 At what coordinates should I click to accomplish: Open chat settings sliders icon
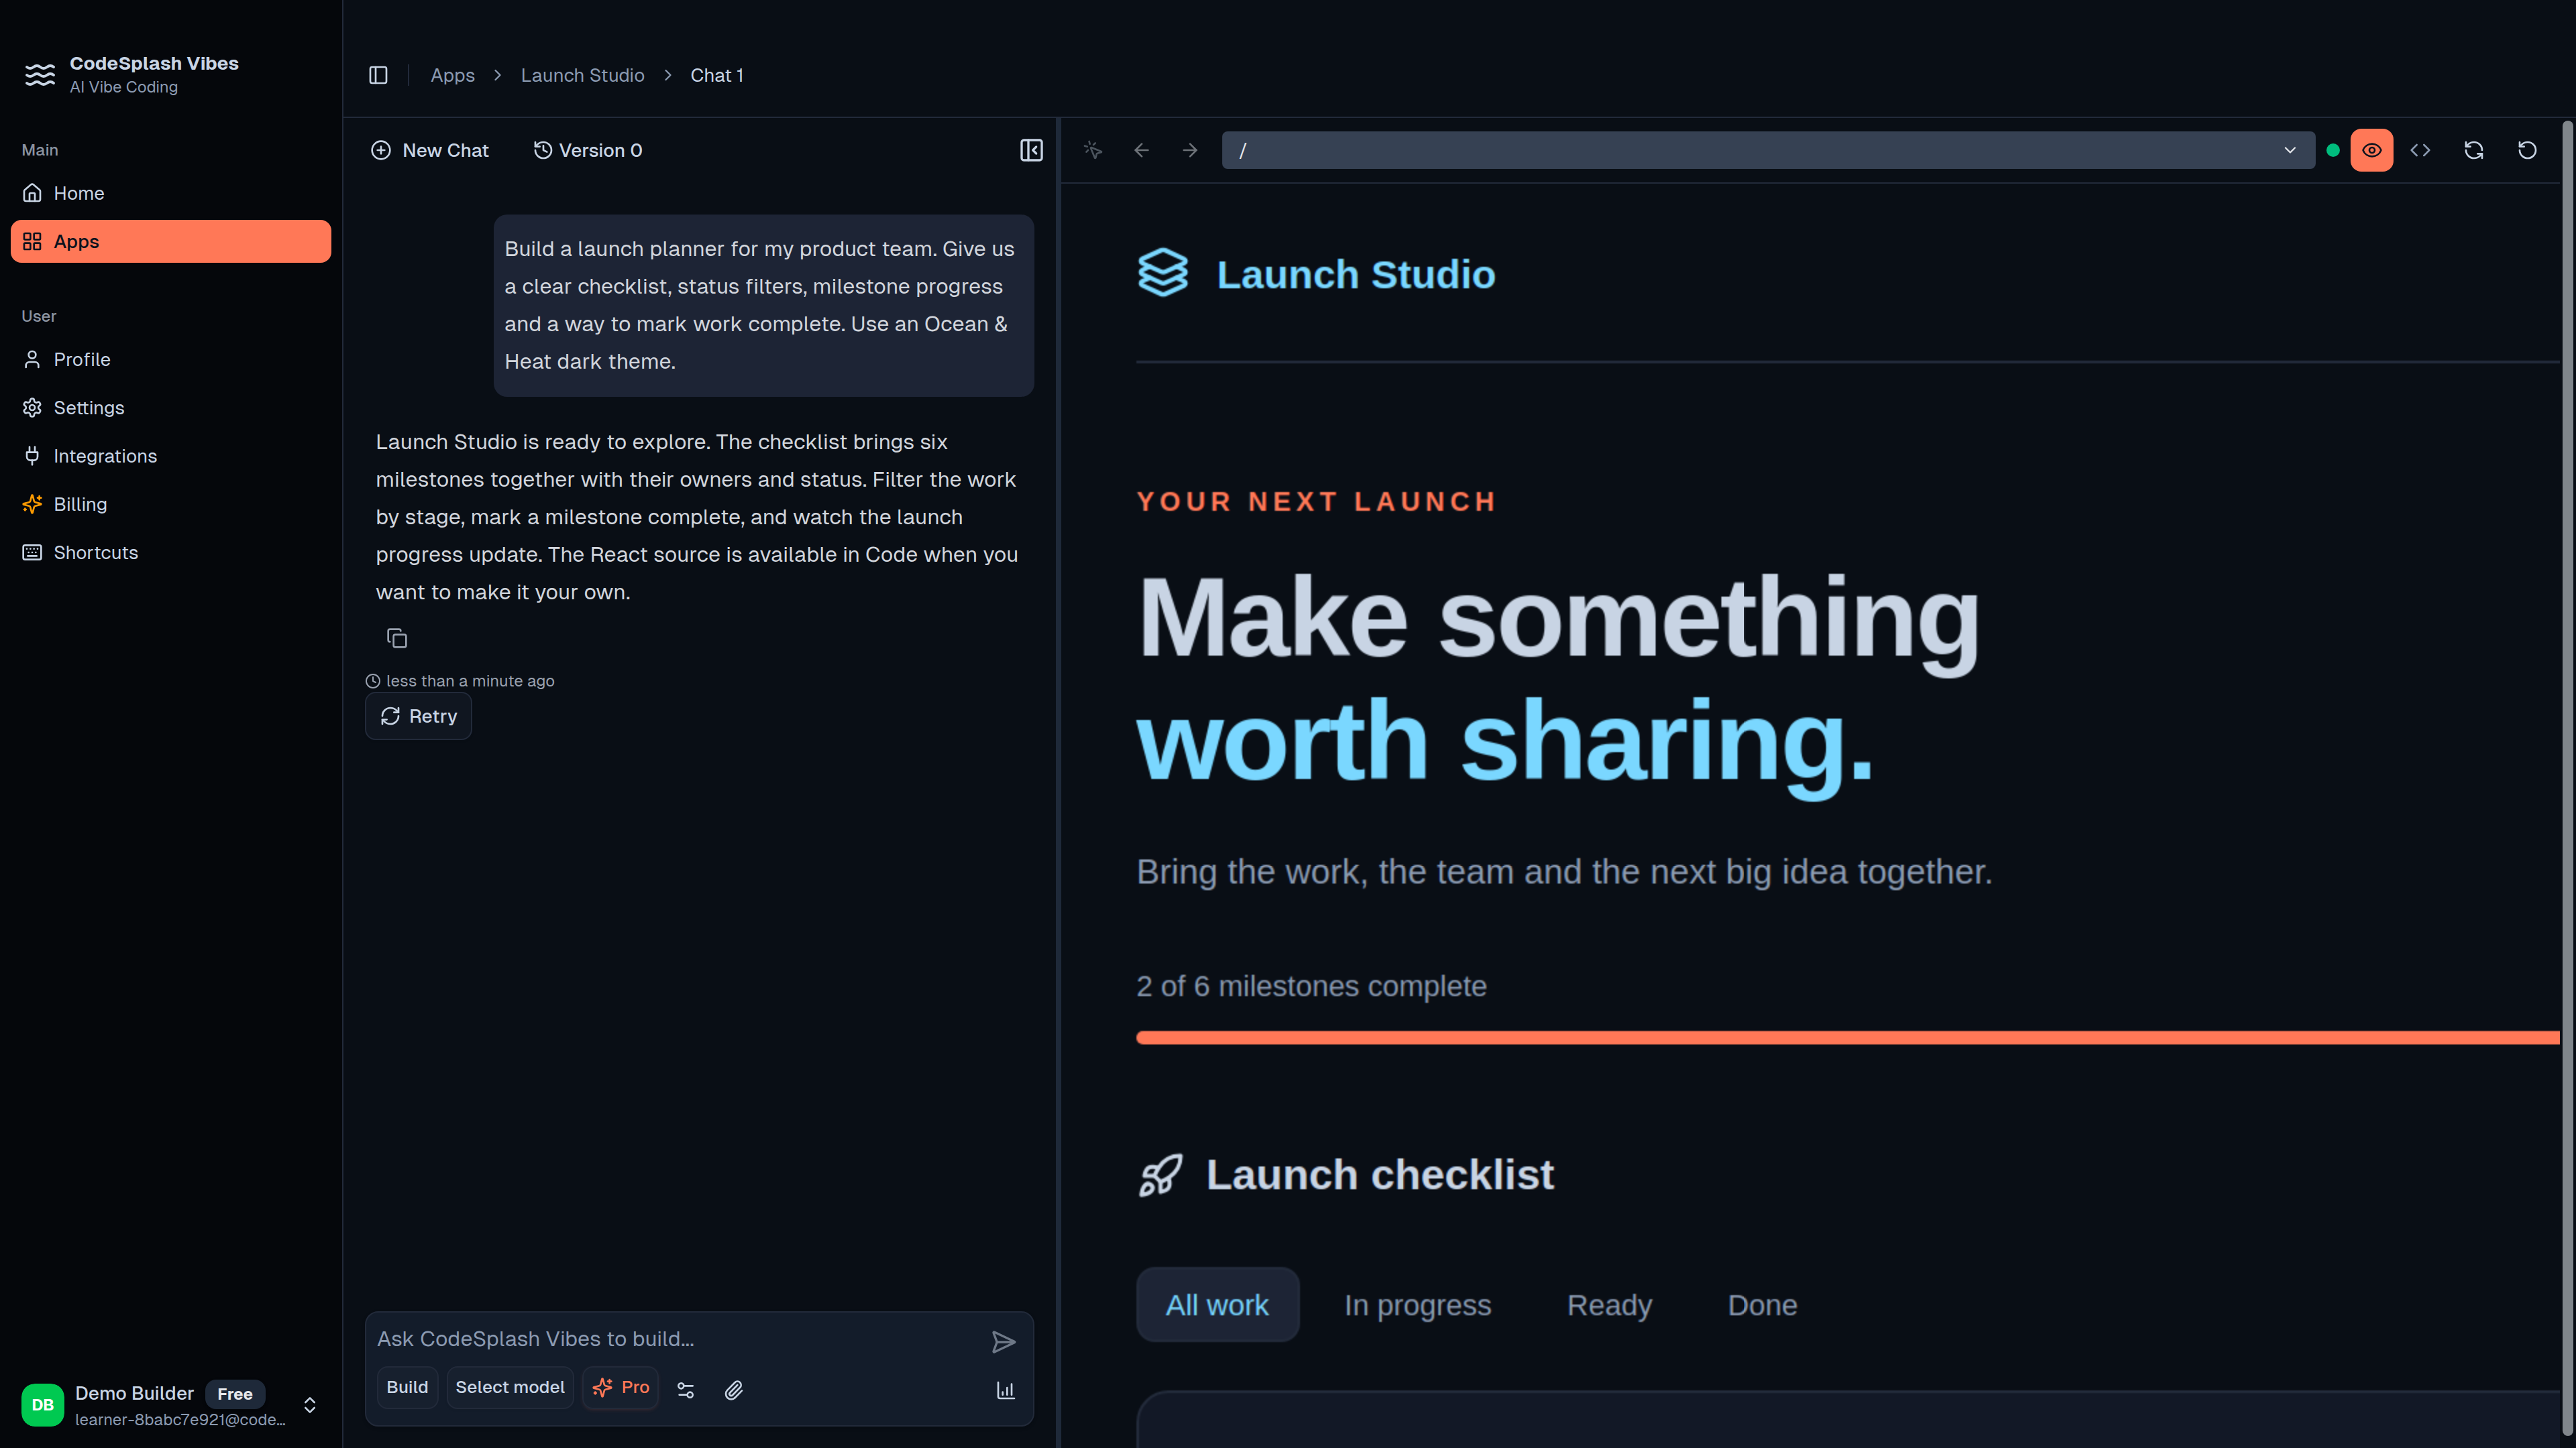[686, 1389]
